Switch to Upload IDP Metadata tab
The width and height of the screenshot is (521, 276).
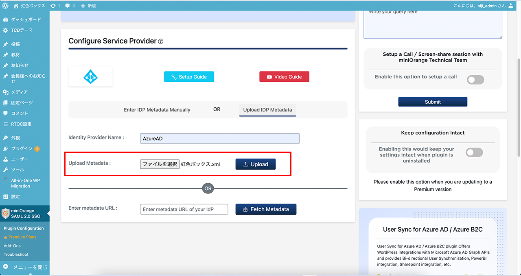(267, 110)
